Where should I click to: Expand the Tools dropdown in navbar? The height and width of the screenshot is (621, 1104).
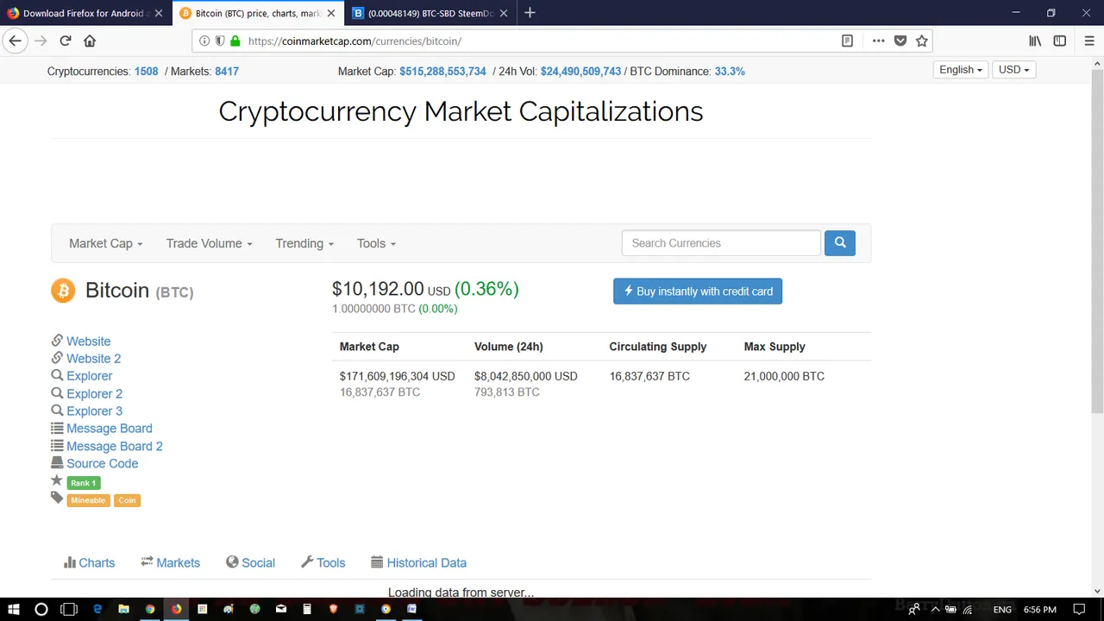coord(376,243)
